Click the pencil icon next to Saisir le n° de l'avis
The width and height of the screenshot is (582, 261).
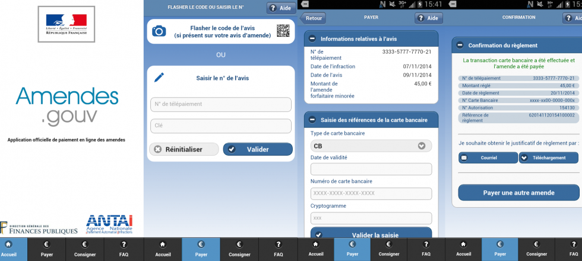click(x=159, y=78)
